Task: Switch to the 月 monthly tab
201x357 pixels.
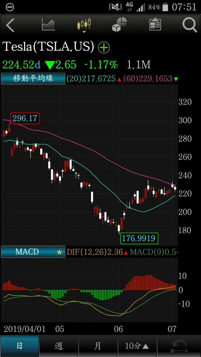Action: coord(98,346)
